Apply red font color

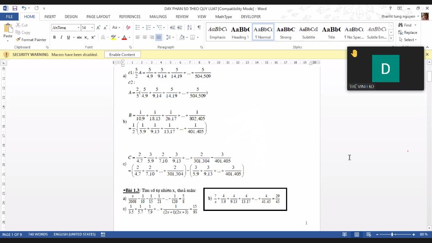(x=124, y=37)
